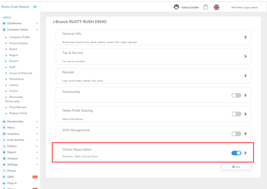Disable the Online Reservation toggle

pos(236,153)
